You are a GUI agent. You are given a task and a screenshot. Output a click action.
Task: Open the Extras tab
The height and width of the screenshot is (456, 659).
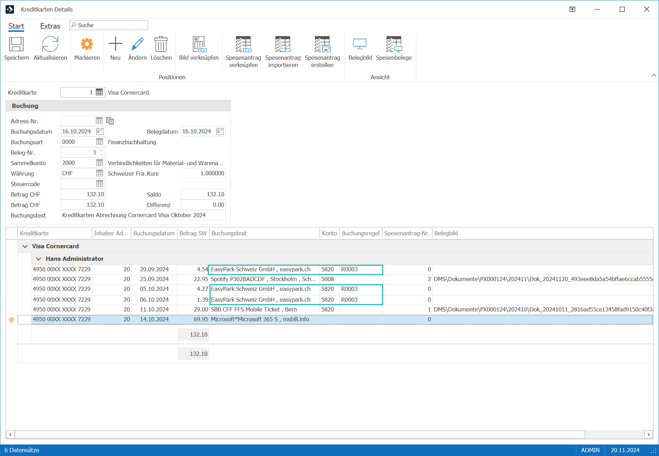tap(50, 26)
